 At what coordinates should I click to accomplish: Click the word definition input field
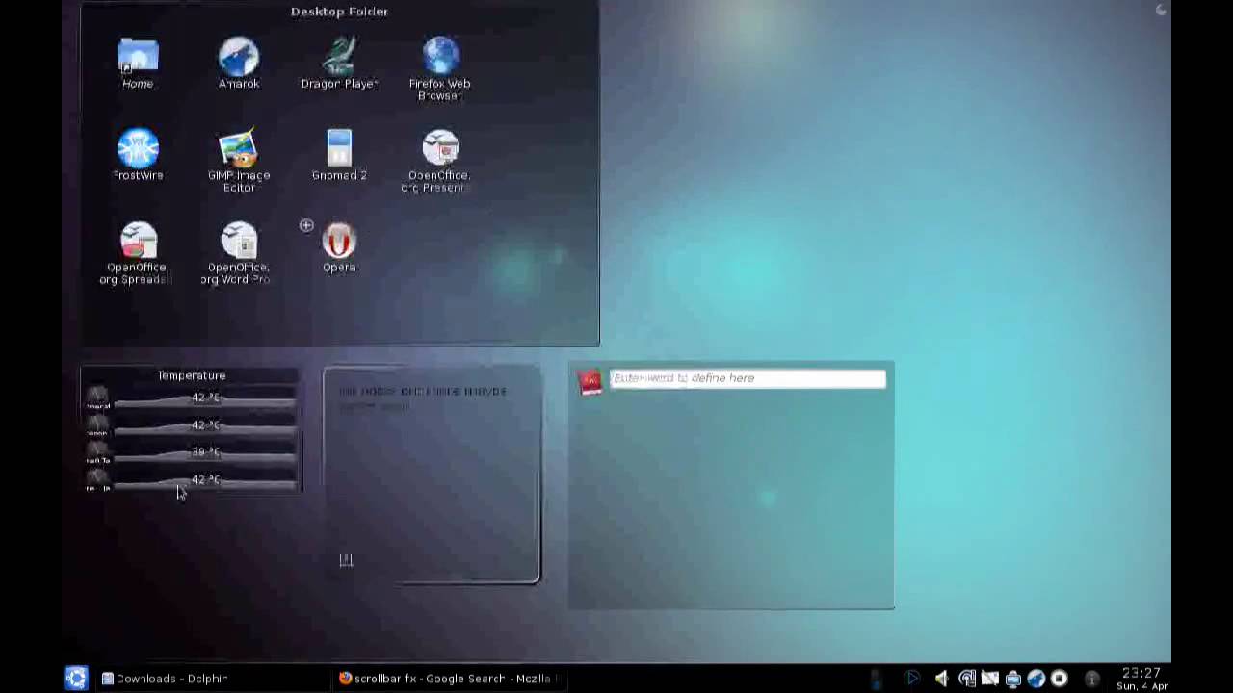tap(748, 378)
